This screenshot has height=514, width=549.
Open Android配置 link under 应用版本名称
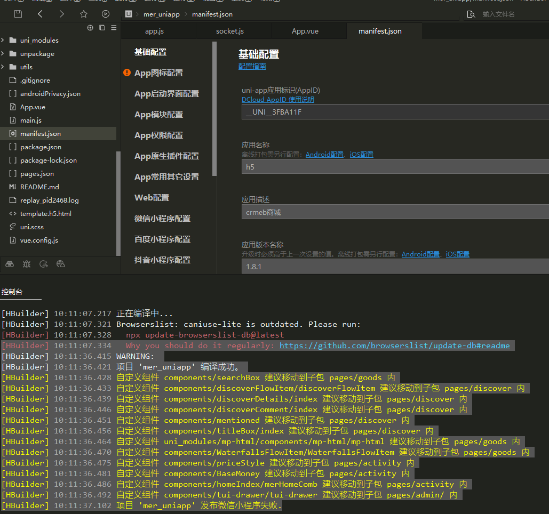pos(420,254)
